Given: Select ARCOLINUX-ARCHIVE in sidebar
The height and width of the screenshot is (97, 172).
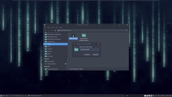Looking at the screenshot, I should [x=56, y=39].
